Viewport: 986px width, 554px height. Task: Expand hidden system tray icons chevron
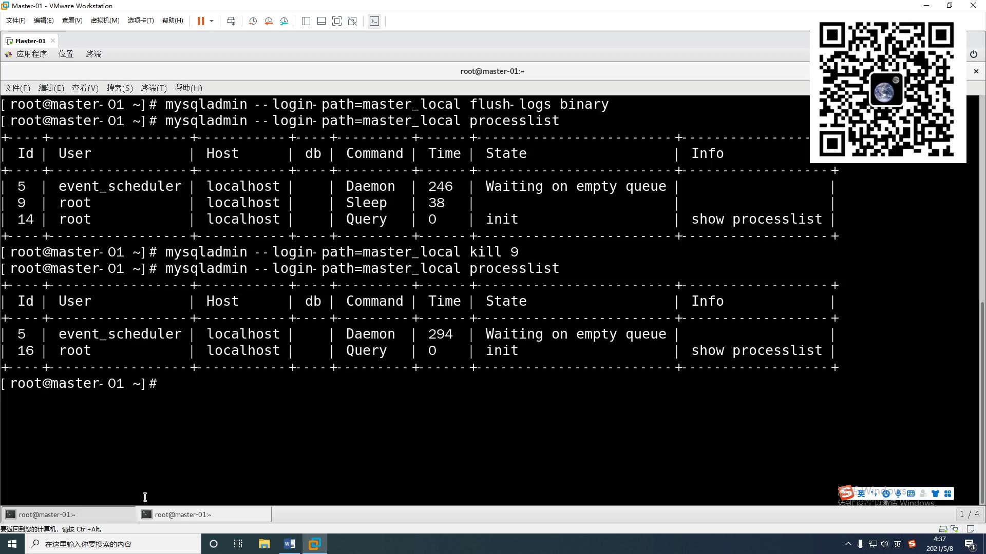click(x=848, y=544)
